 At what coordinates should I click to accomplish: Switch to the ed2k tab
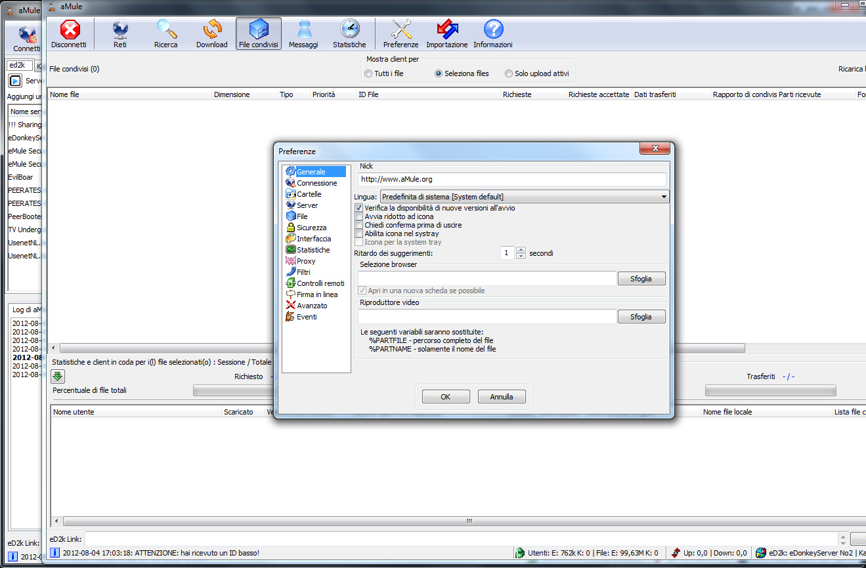pyautogui.click(x=18, y=66)
